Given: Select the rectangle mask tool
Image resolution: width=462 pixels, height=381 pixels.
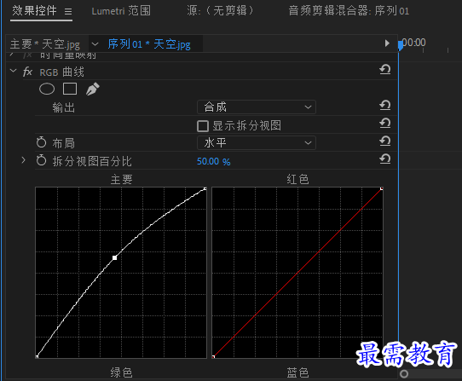Looking at the screenshot, I should [x=70, y=89].
